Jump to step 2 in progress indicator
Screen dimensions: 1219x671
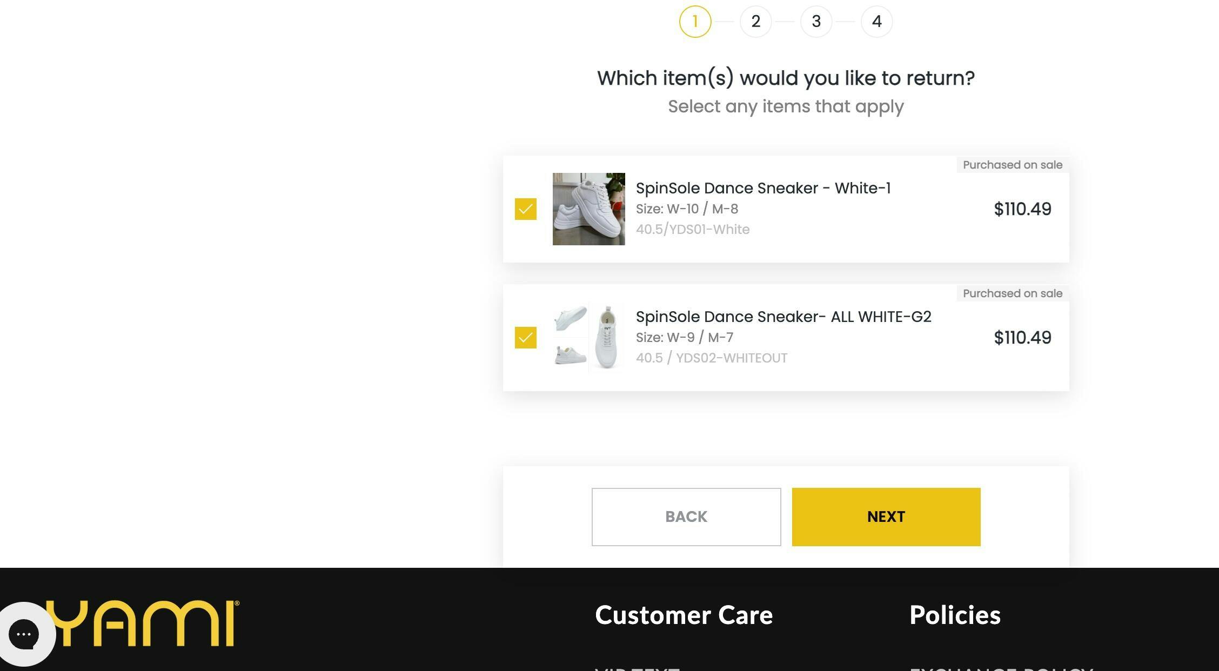point(755,22)
